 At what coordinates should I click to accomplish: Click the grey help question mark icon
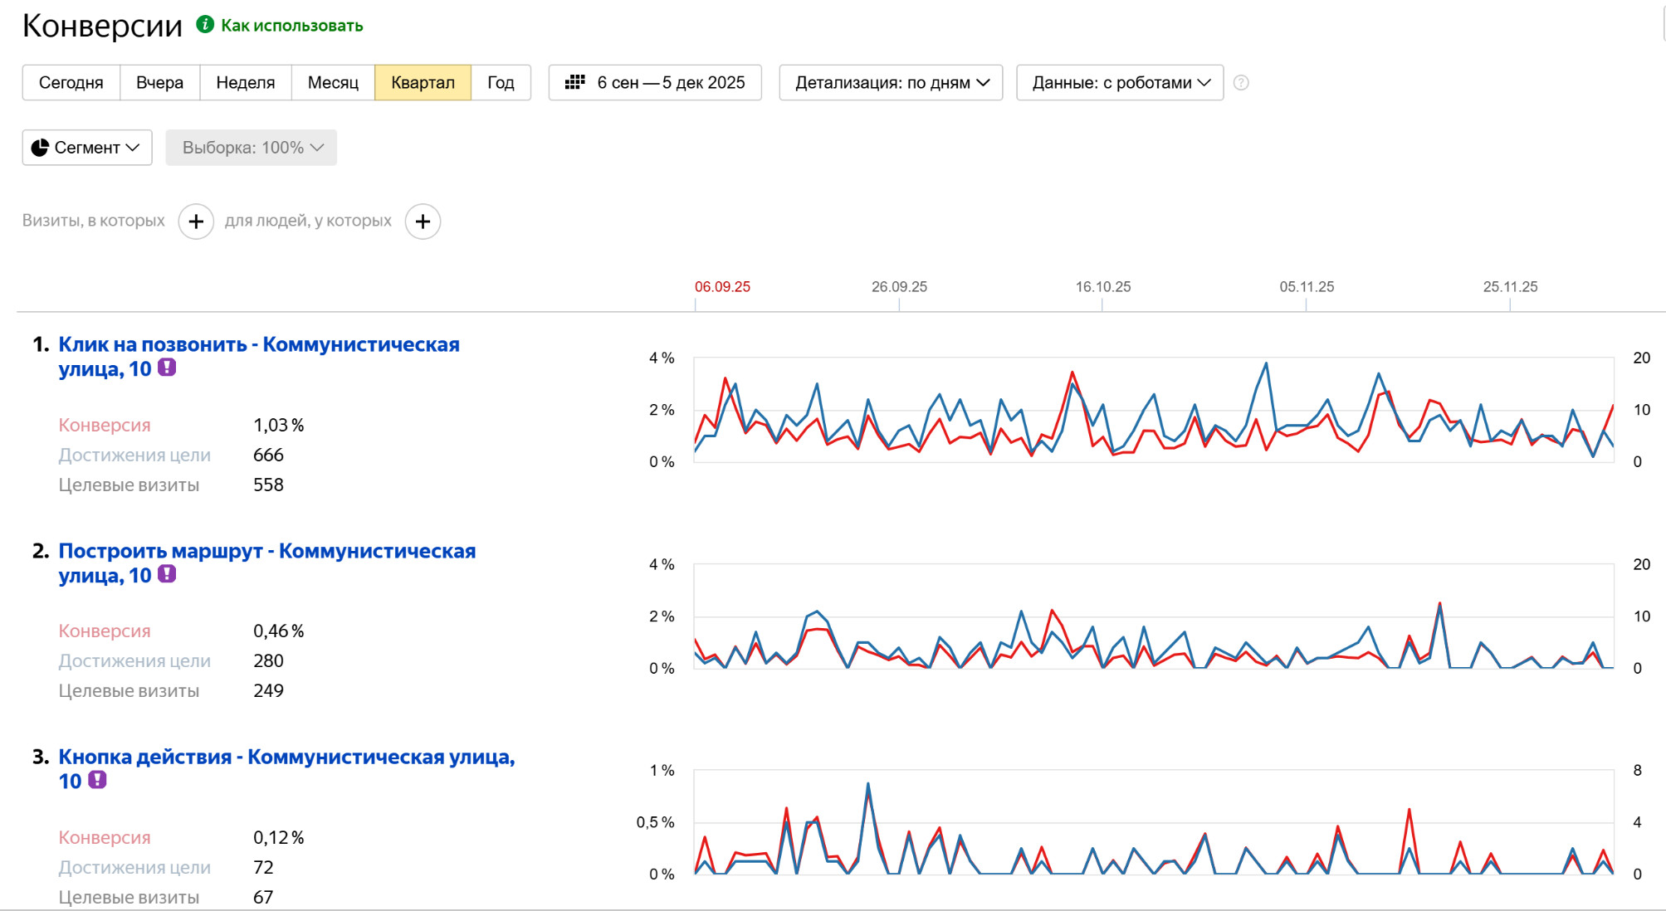click(1241, 82)
